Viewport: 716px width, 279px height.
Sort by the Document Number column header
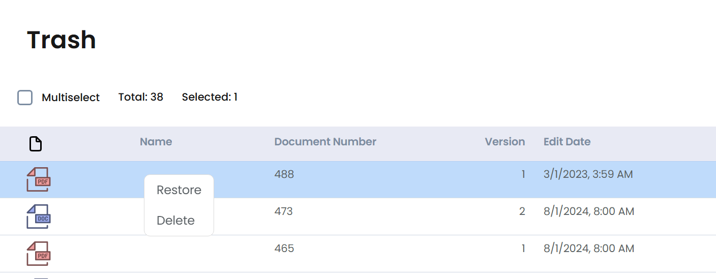coord(325,142)
